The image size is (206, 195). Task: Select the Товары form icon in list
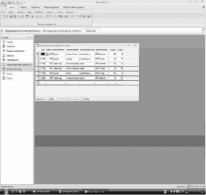4,78
